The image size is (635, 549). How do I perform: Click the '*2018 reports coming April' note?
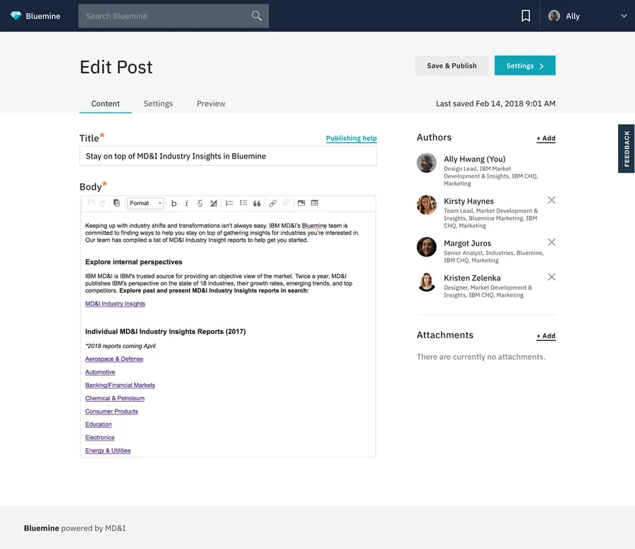120,346
